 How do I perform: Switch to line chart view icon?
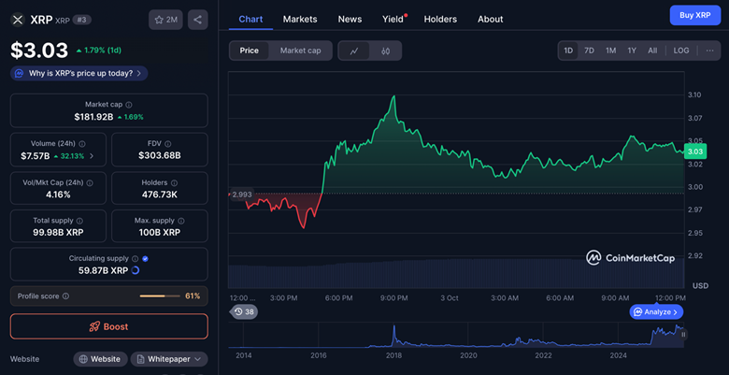coord(354,50)
